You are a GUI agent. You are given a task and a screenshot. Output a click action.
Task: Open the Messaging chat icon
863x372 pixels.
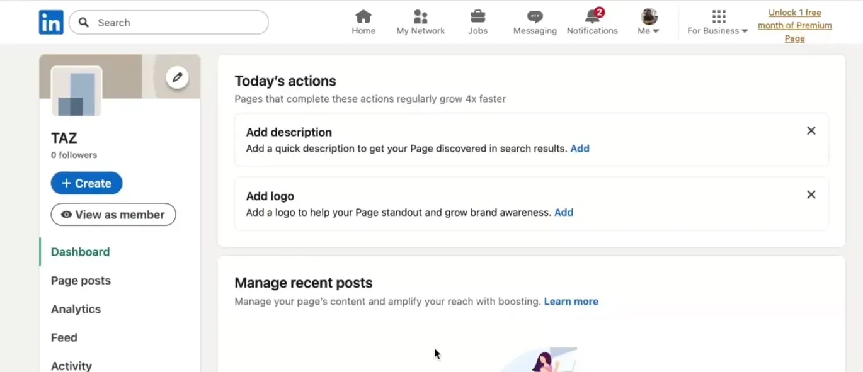(x=535, y=17)
